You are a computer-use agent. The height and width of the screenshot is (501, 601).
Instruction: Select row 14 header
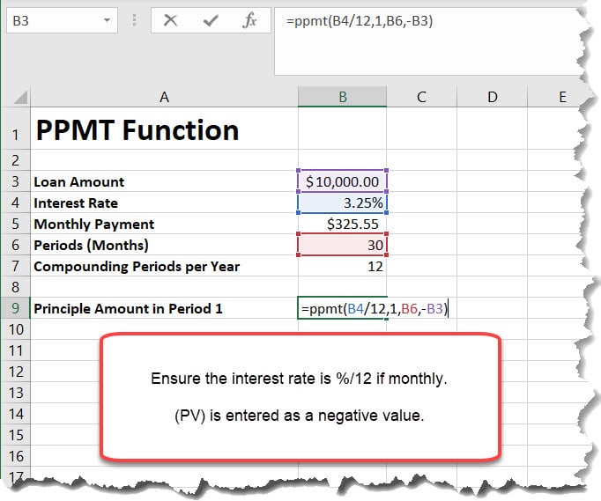tap(16, 414)
